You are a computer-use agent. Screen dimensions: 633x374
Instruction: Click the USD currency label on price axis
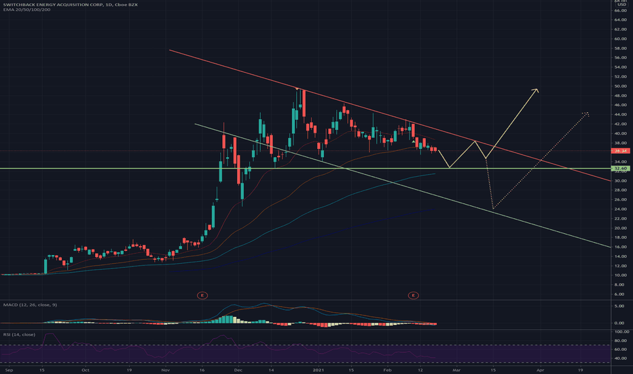pos(621,4)
